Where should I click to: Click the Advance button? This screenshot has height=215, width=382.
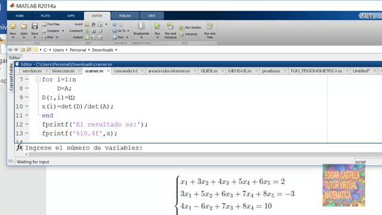pyautogui.click(x=189, y=34)
